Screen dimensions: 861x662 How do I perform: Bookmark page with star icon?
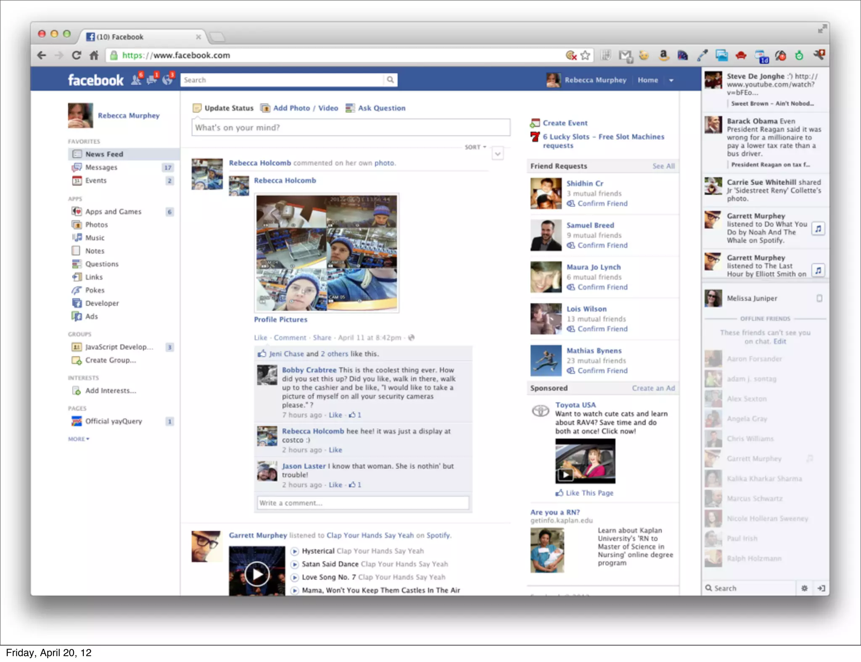585,55
